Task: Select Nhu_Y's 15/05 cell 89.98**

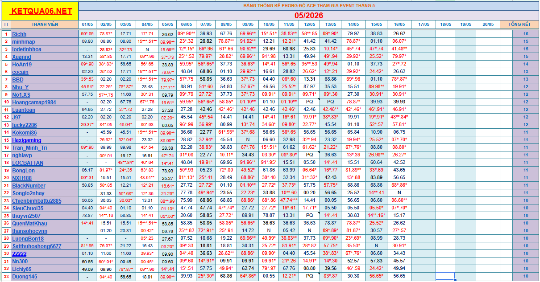Action: pos(377,87)
